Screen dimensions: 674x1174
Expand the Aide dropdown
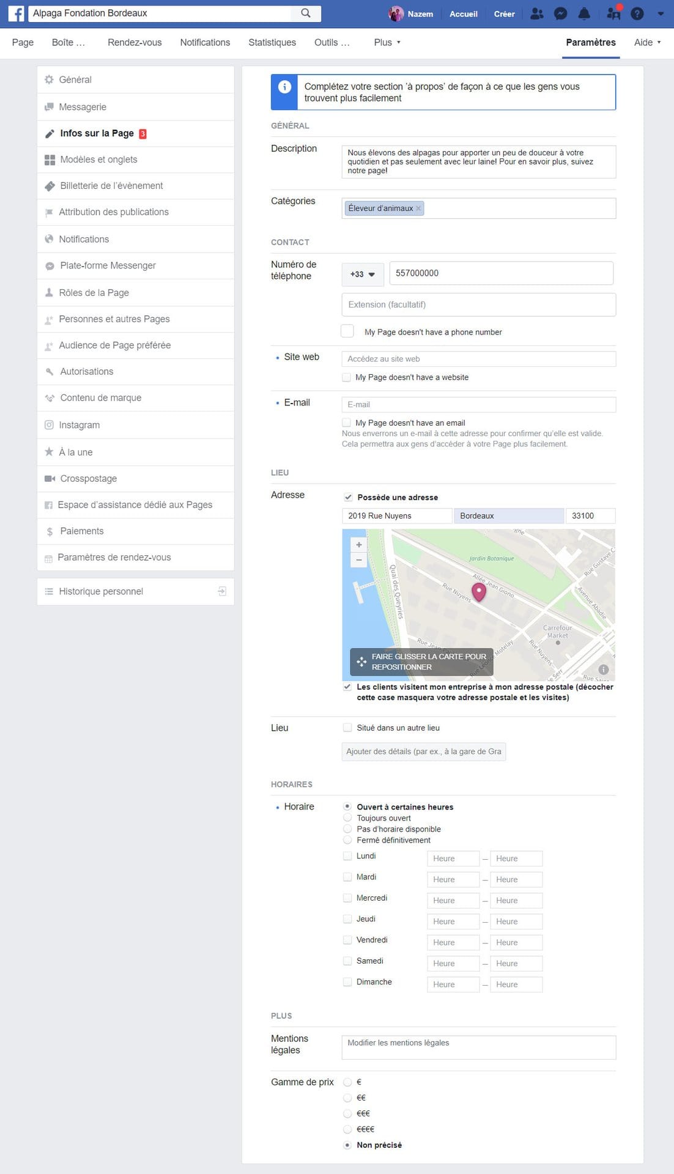coord(648,42)
